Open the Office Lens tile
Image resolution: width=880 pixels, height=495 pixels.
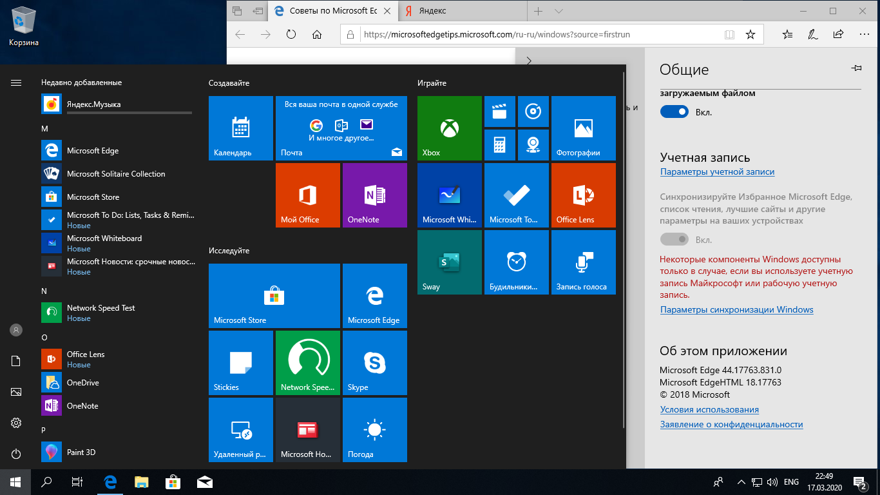pos(584,195)
